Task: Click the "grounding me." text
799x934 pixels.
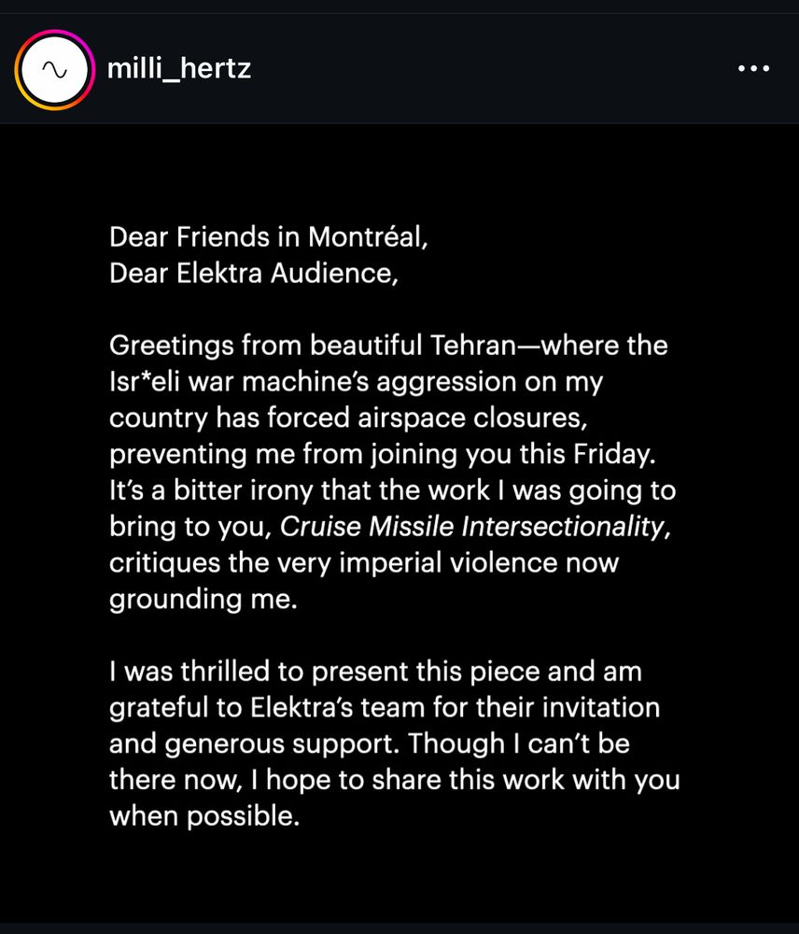Action: pyautogui.click(x=203, y=600)
